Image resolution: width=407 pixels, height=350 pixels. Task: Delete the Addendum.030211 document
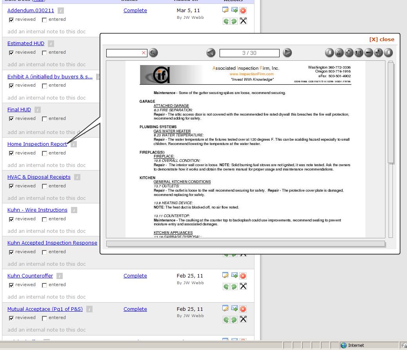[243, 11]
